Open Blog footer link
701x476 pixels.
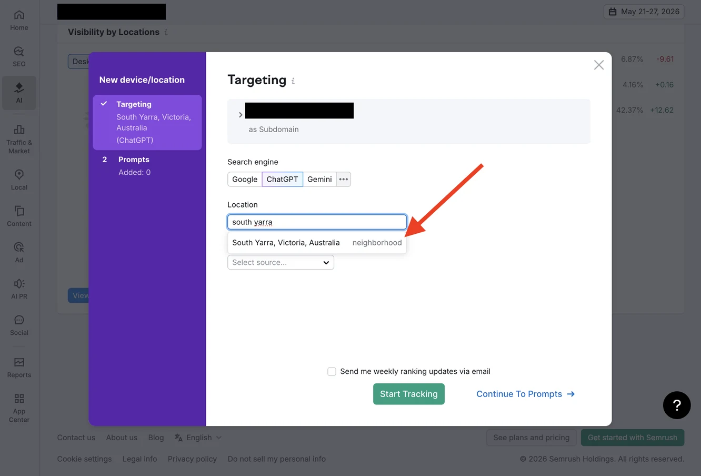click(156, 438)
